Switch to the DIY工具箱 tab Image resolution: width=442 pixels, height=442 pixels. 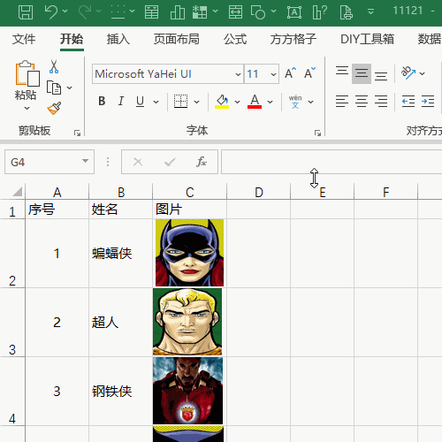point(367,39)
